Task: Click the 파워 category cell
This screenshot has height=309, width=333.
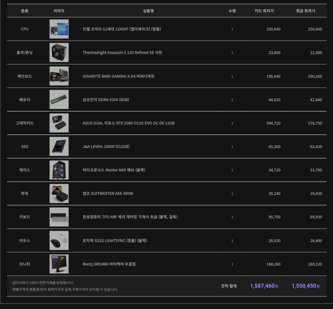Action: [25, 193]
